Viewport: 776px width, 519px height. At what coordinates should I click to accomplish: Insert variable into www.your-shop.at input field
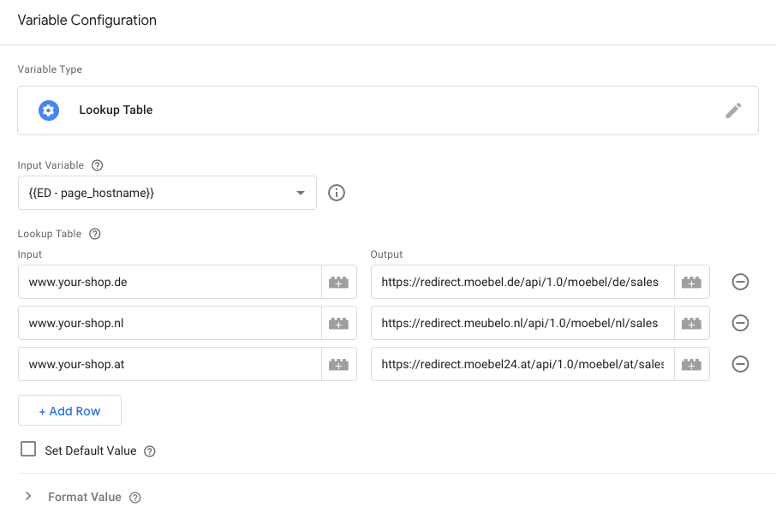point(339,364)
